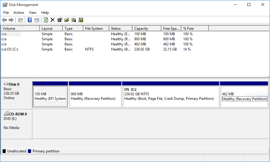Click the Forward arrow toolbar icon

(x=11, y=20)
